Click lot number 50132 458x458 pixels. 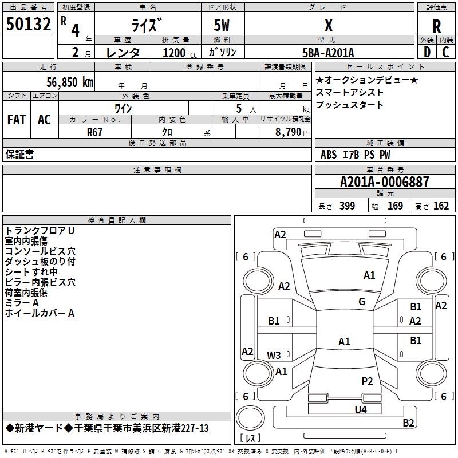coord(28,24)
